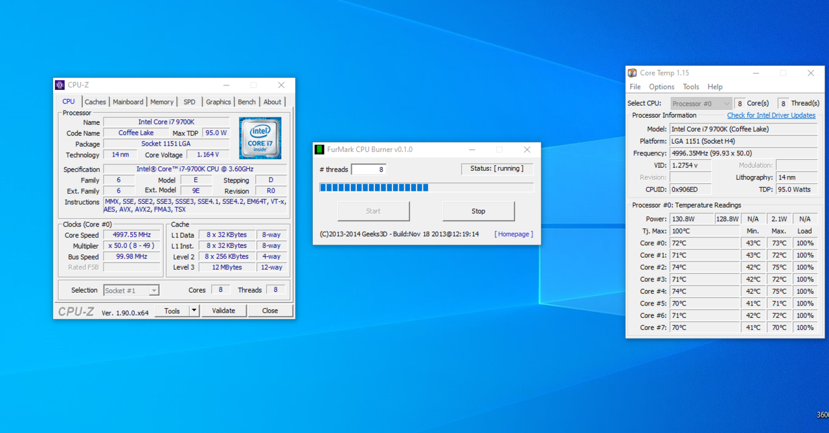The height and width of the screenshot is (433, 829).
Task: Select the Memory tab in CPU-Z
Action: (162, 102)
